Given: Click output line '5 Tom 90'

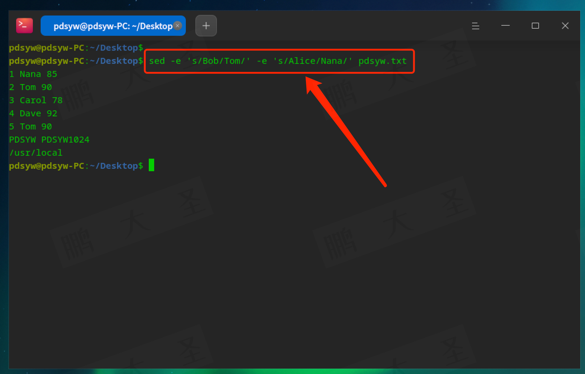Looking at the screenshot, I should point(30,127).
